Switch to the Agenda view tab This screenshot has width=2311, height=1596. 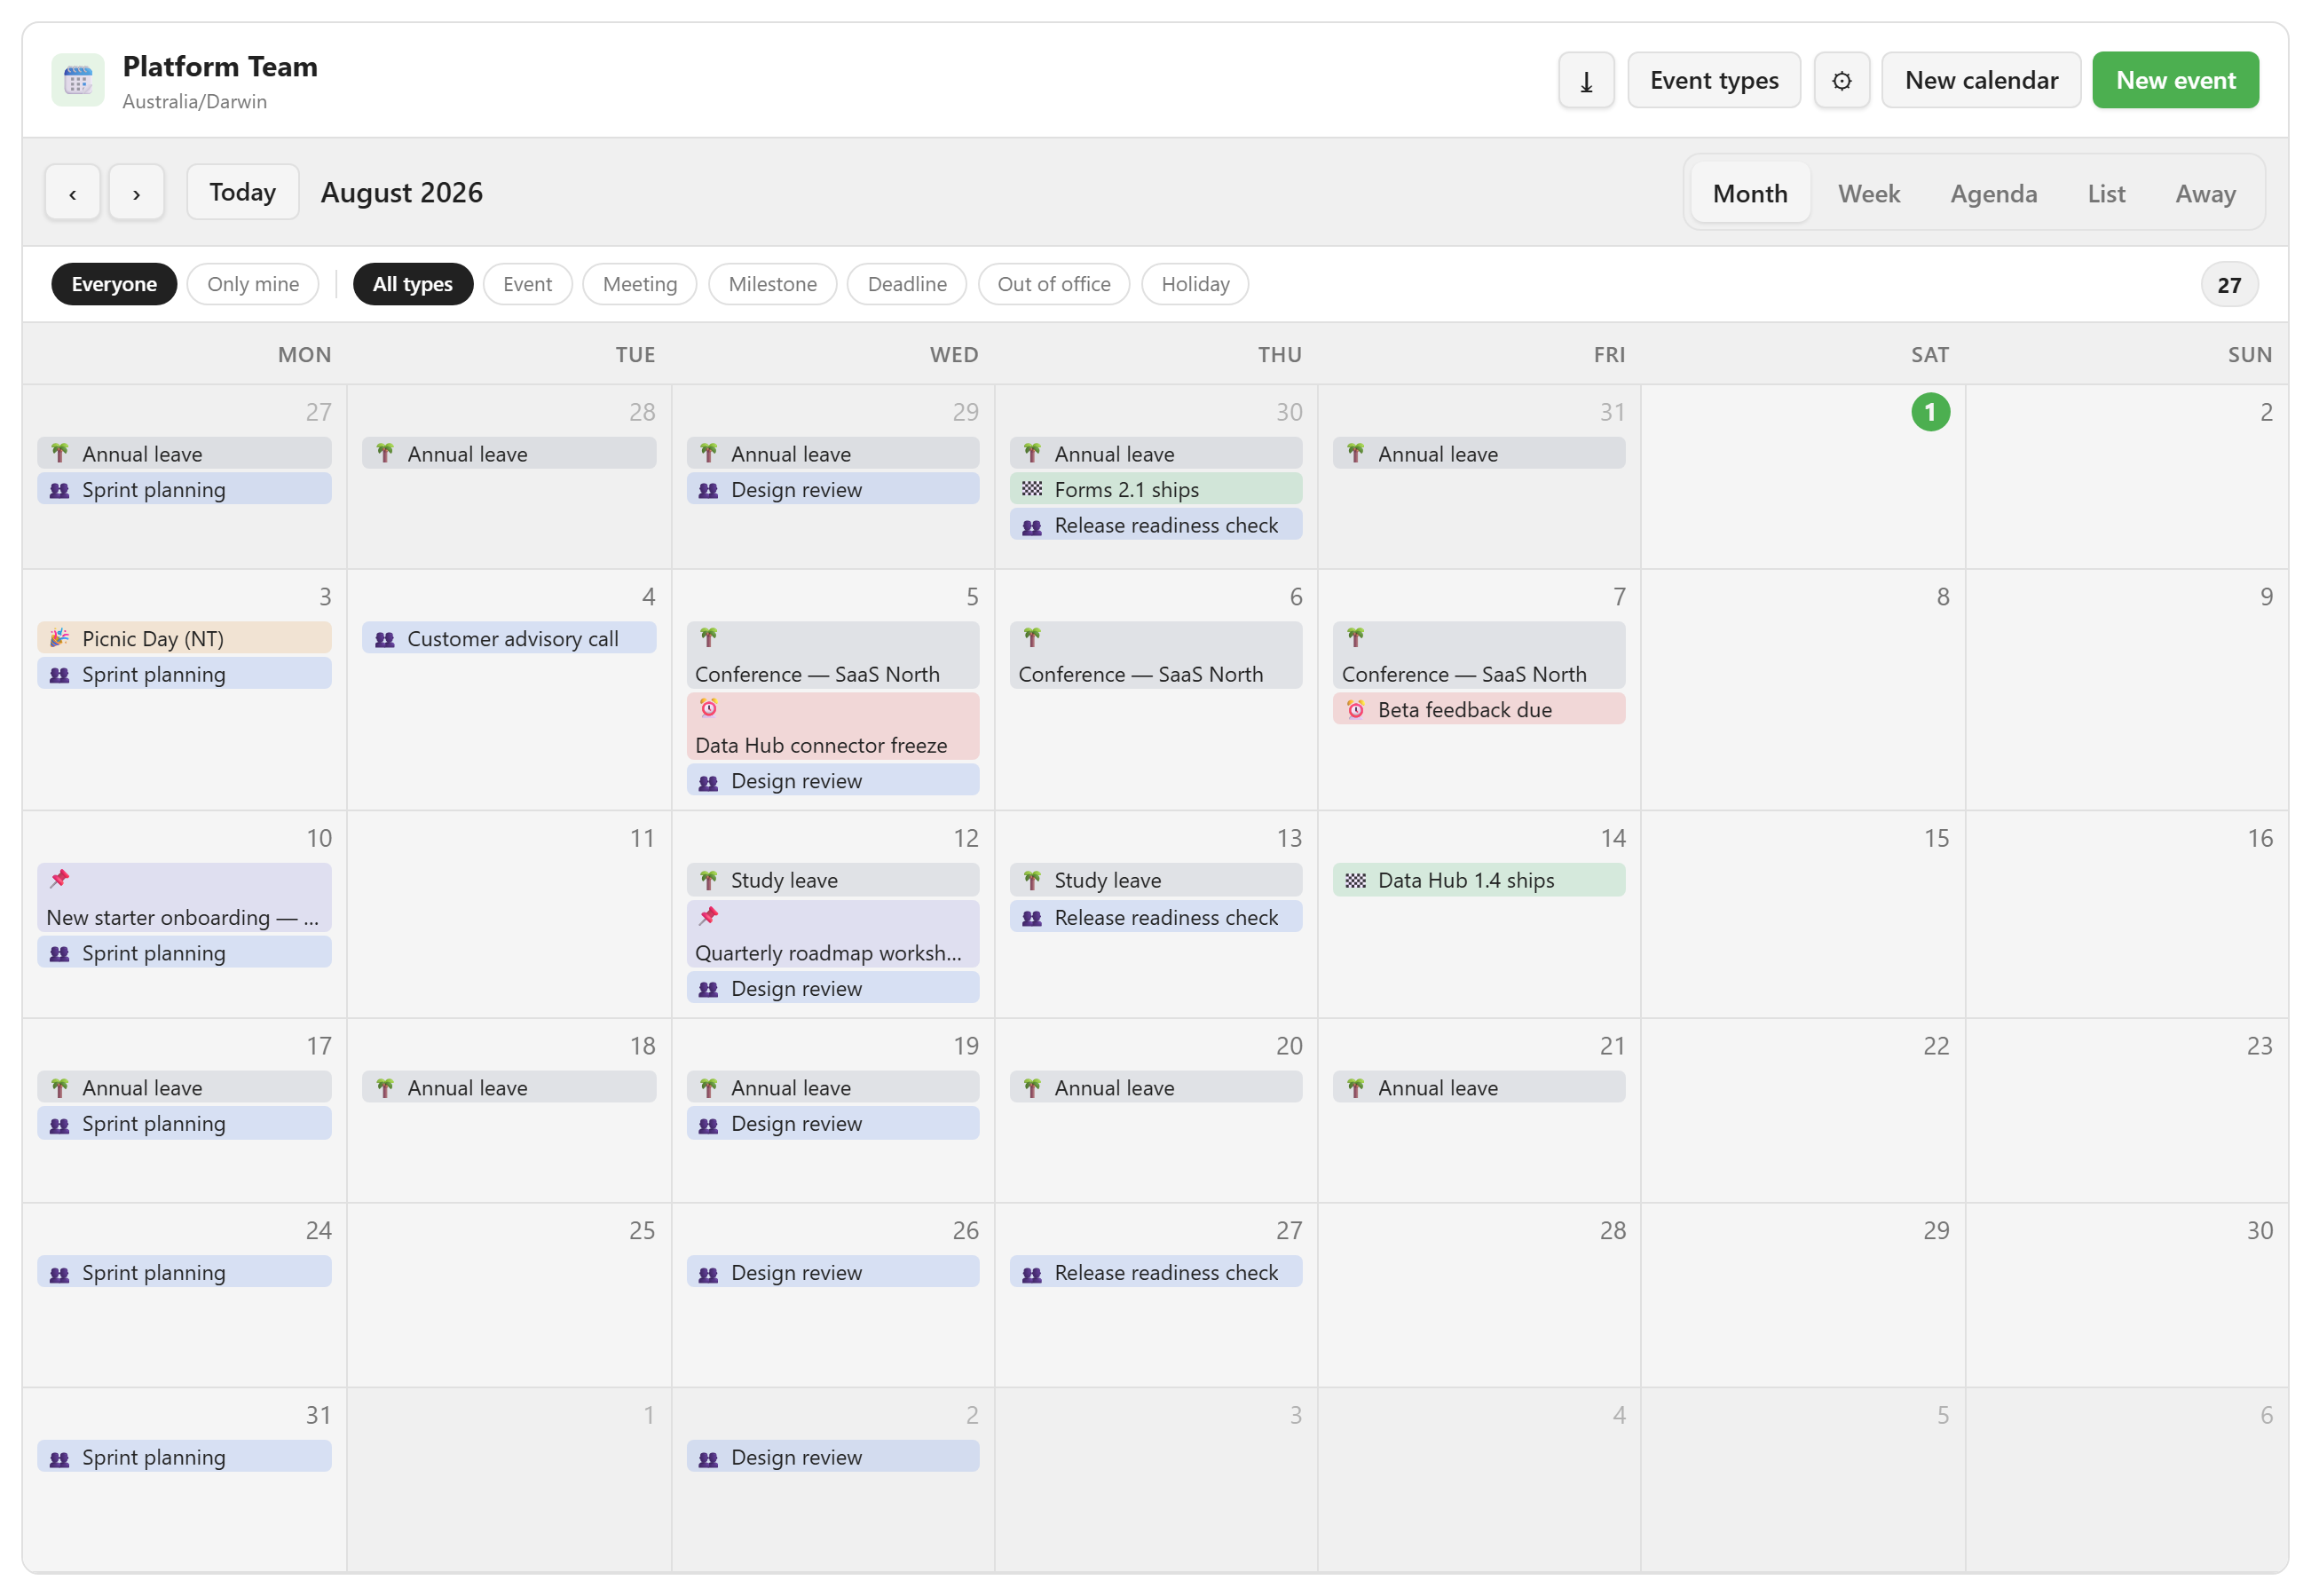coord(1993,193)
